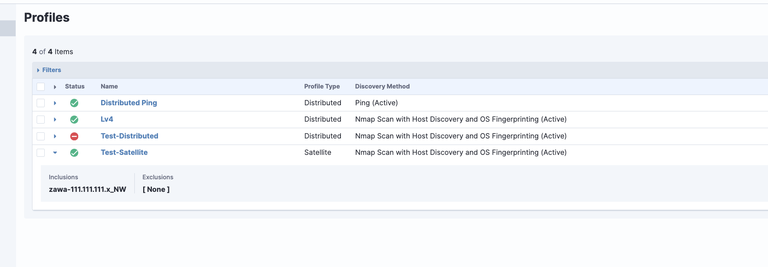Collapse the Test-Satellite row details

[55, 153]
